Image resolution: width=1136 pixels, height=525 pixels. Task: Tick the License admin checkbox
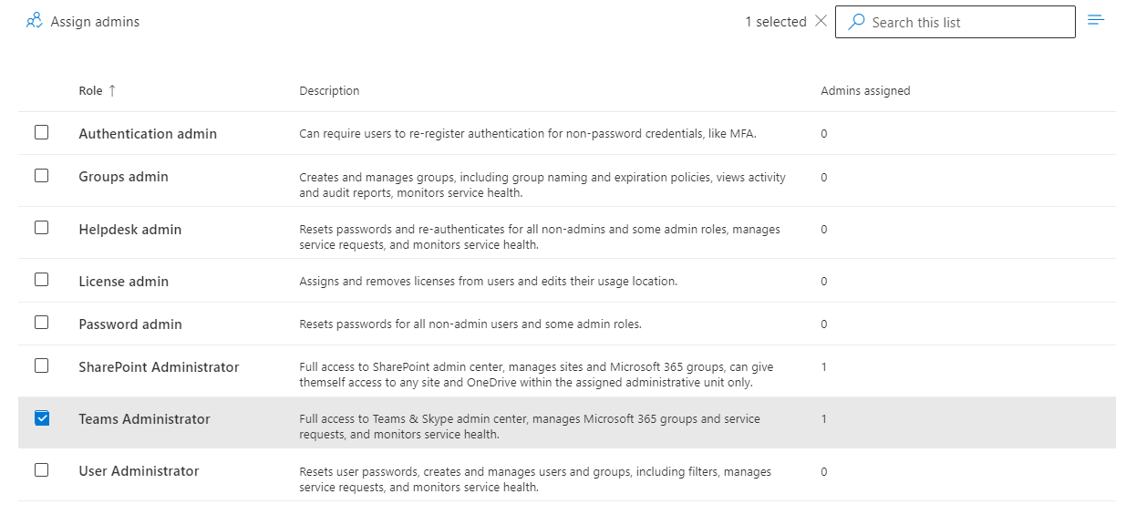tap(41, 280)
